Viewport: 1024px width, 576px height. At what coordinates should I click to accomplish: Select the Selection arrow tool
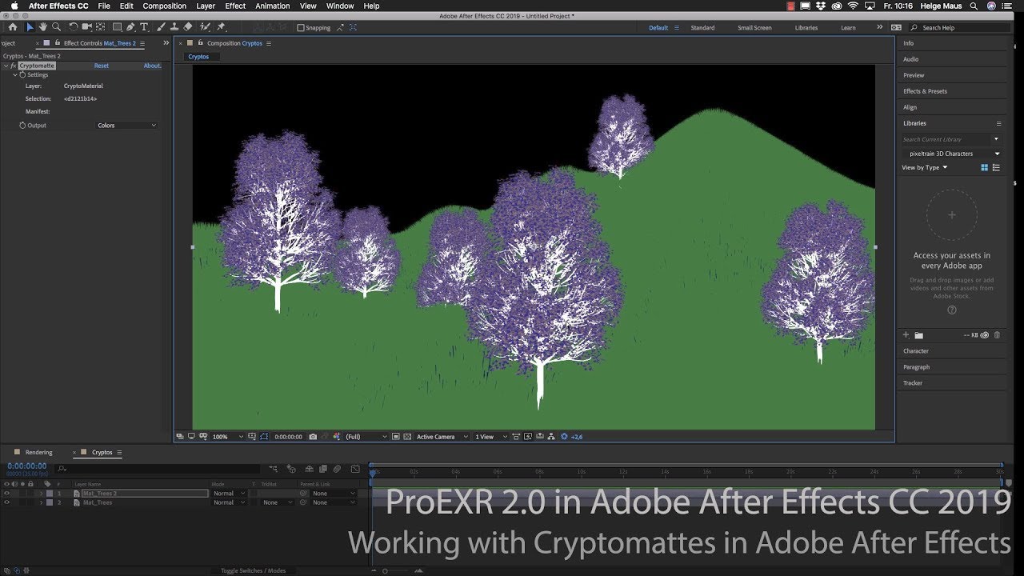click(30, 27)
